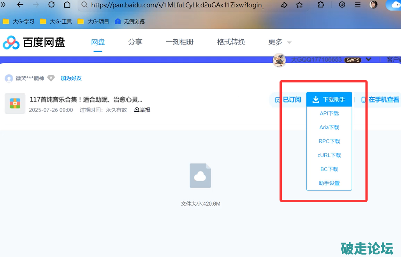
Task: Collapse the 下载助手 dropdown button
Action: click(x=329, y=100)
